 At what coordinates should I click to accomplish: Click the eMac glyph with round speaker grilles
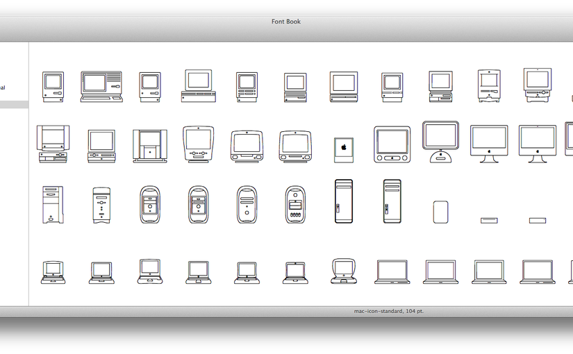coord(392,144)
